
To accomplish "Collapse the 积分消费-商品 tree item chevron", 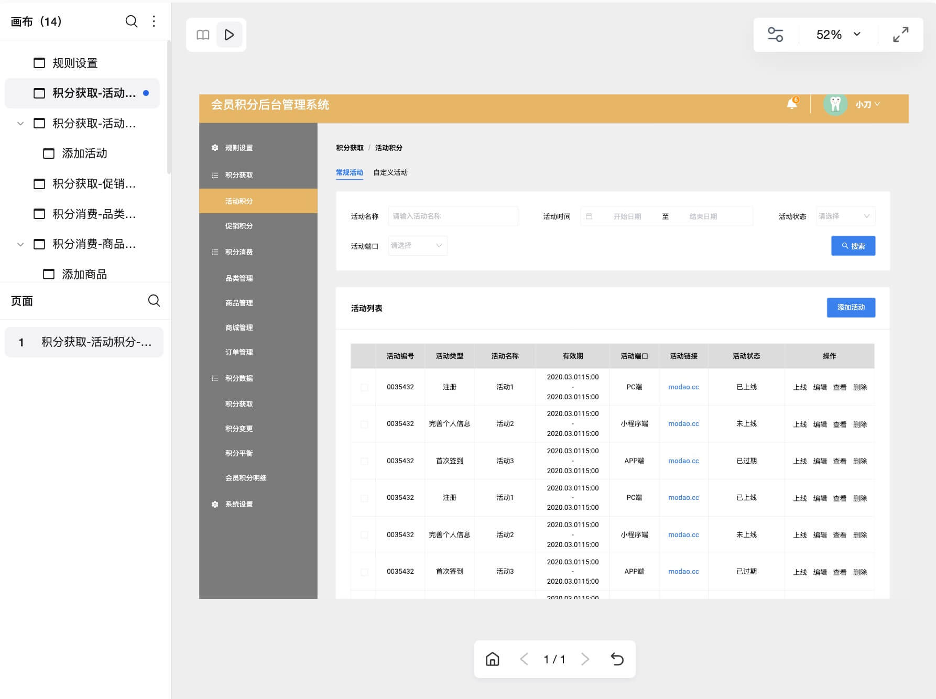I will [x=20, y=244].
